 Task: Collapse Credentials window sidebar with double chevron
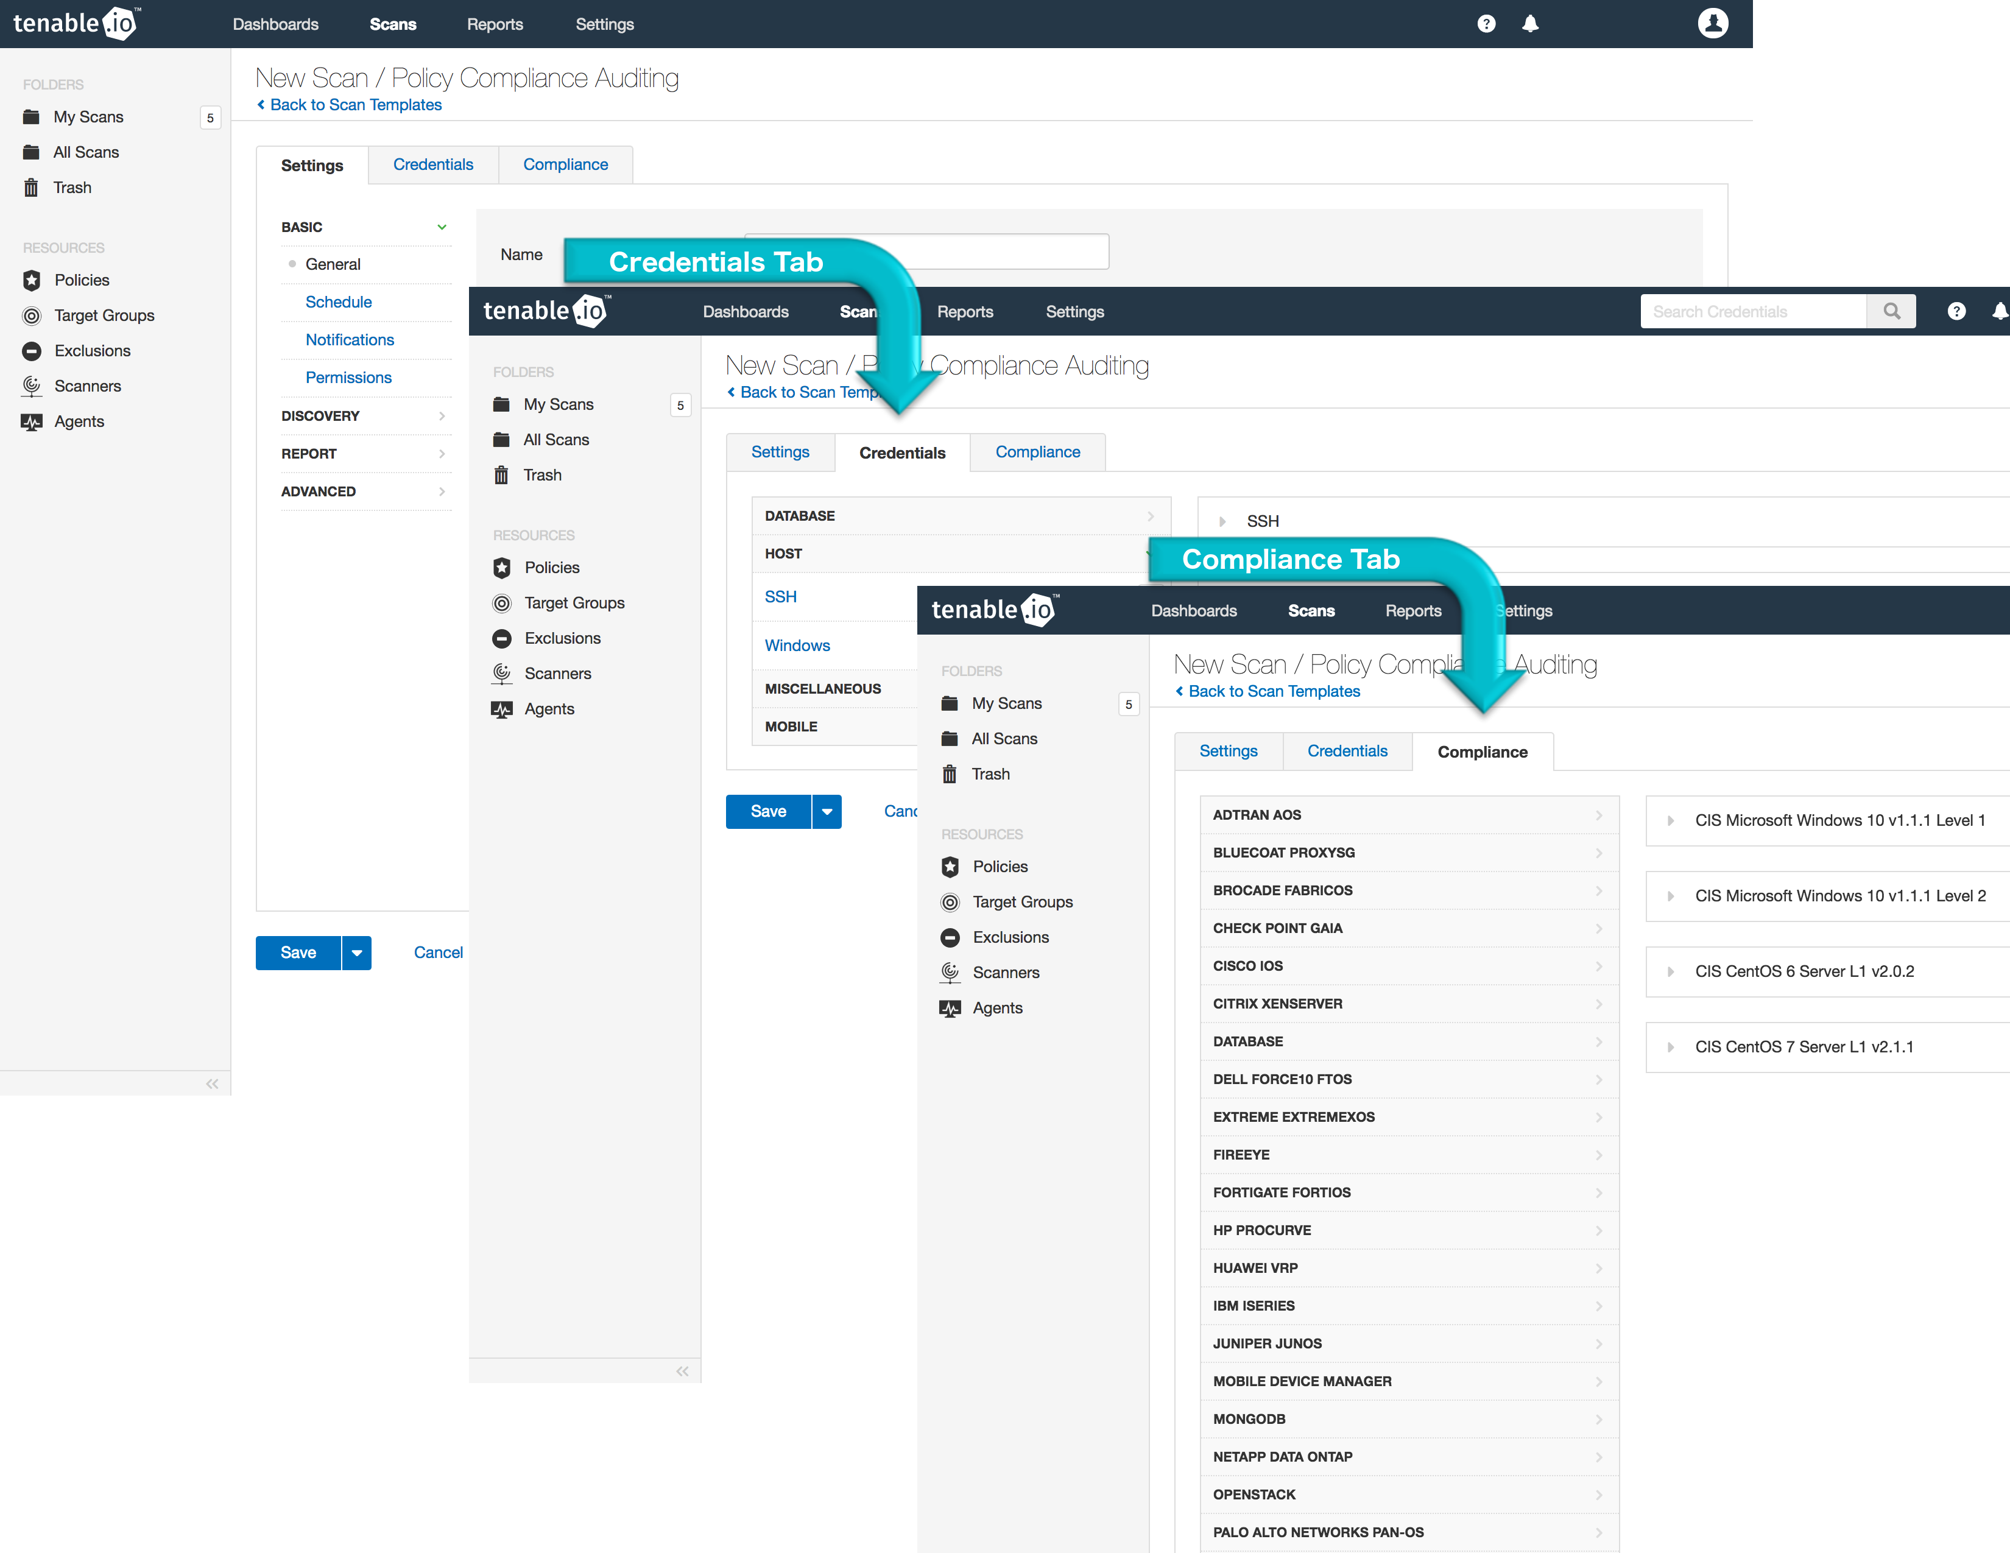click(x=683, y=1371)
